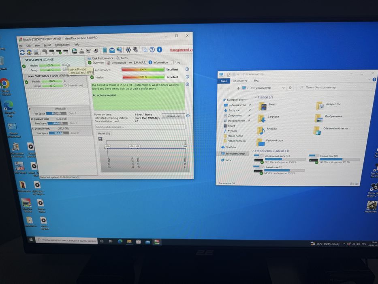Click the disk with green checkmark toolbar icon
Image resolution: width=378 pixels, height=284 pixels.
pyautogui.click(x=59, y=52)
